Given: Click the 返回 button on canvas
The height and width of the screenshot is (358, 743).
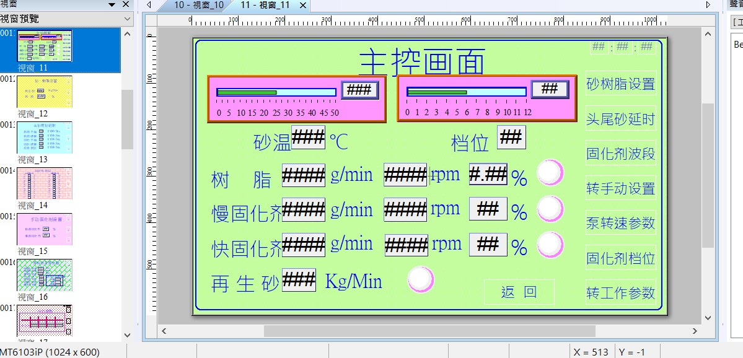Looking at the screenshot, I should (x=519, y=292).
